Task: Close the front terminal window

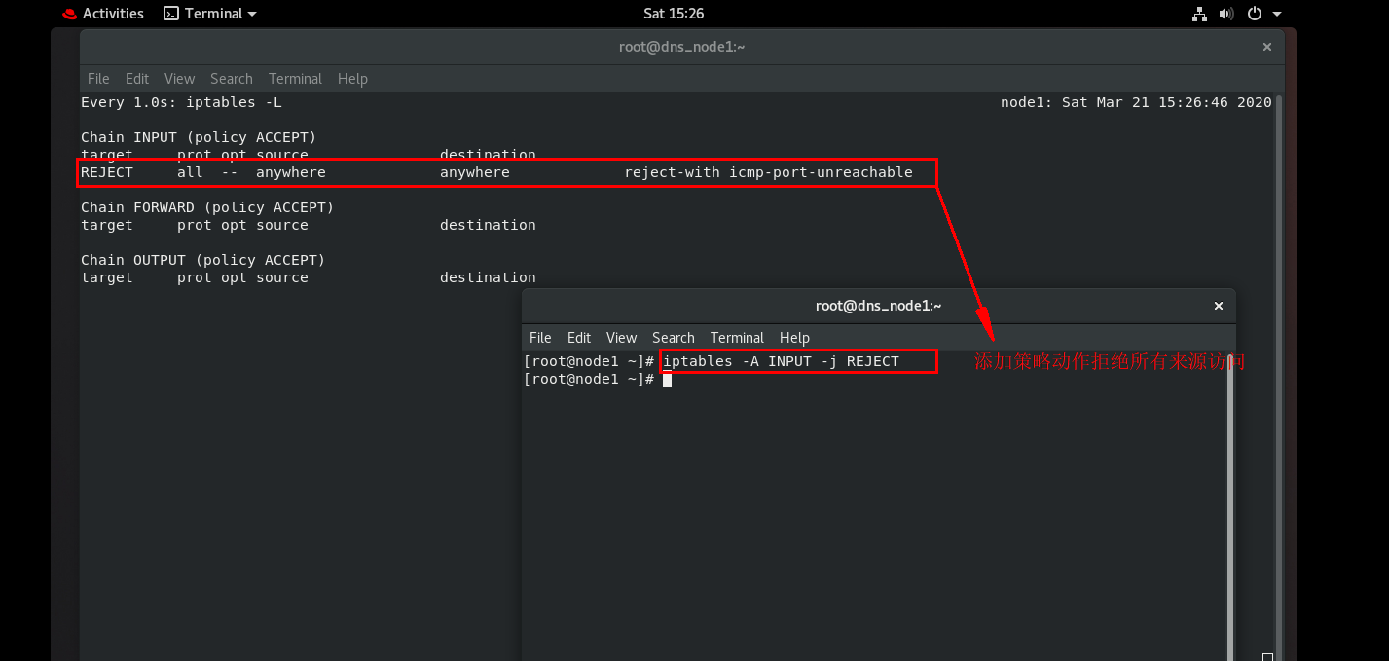Action: pyautogui.click(x=1218, y=306)
